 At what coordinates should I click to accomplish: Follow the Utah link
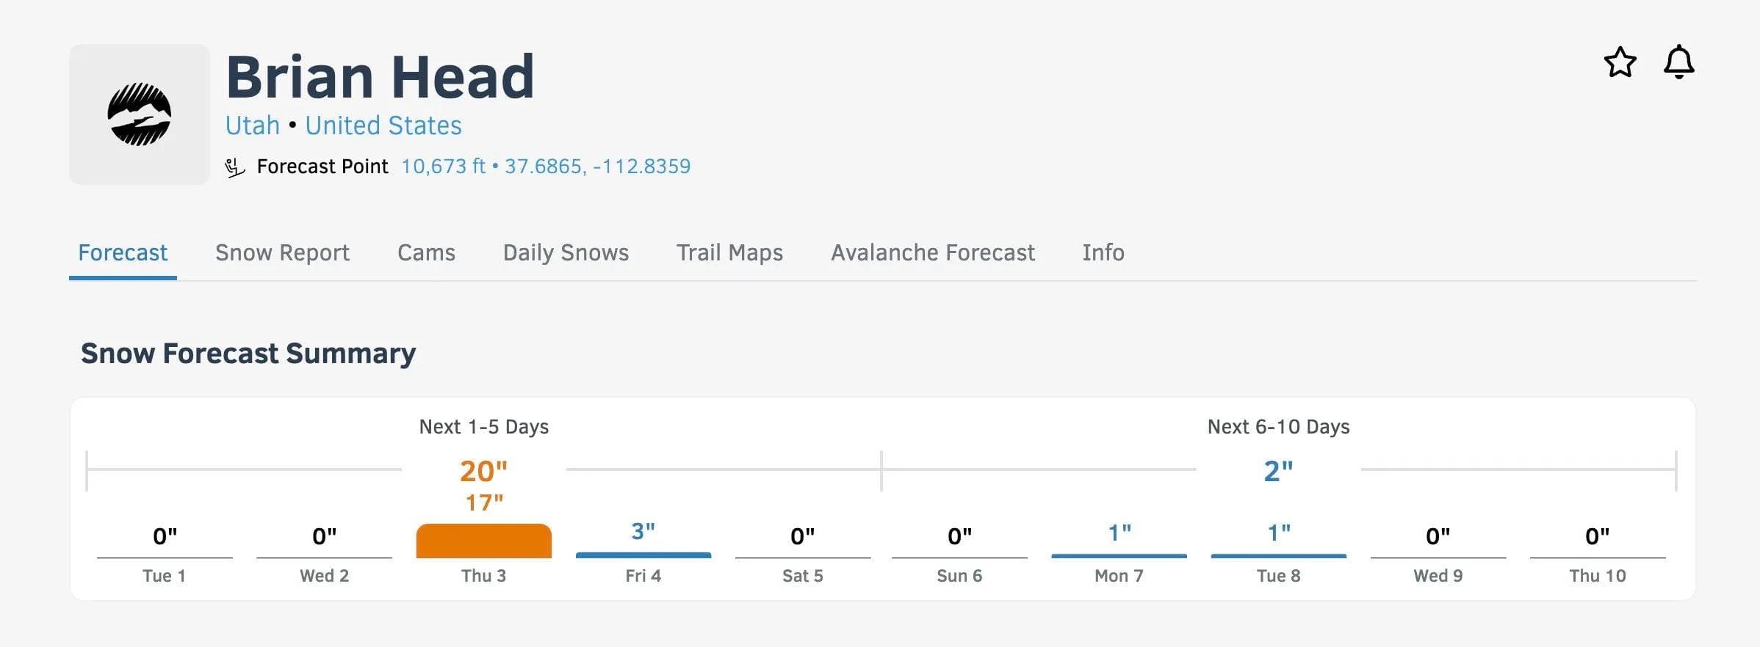252,126
